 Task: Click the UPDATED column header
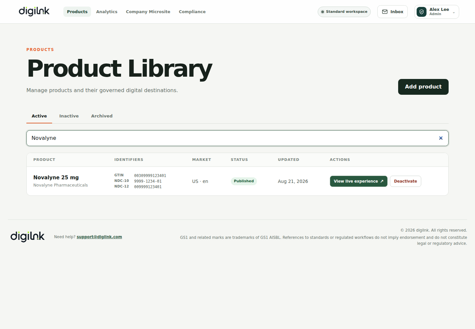tap(289, 160)
